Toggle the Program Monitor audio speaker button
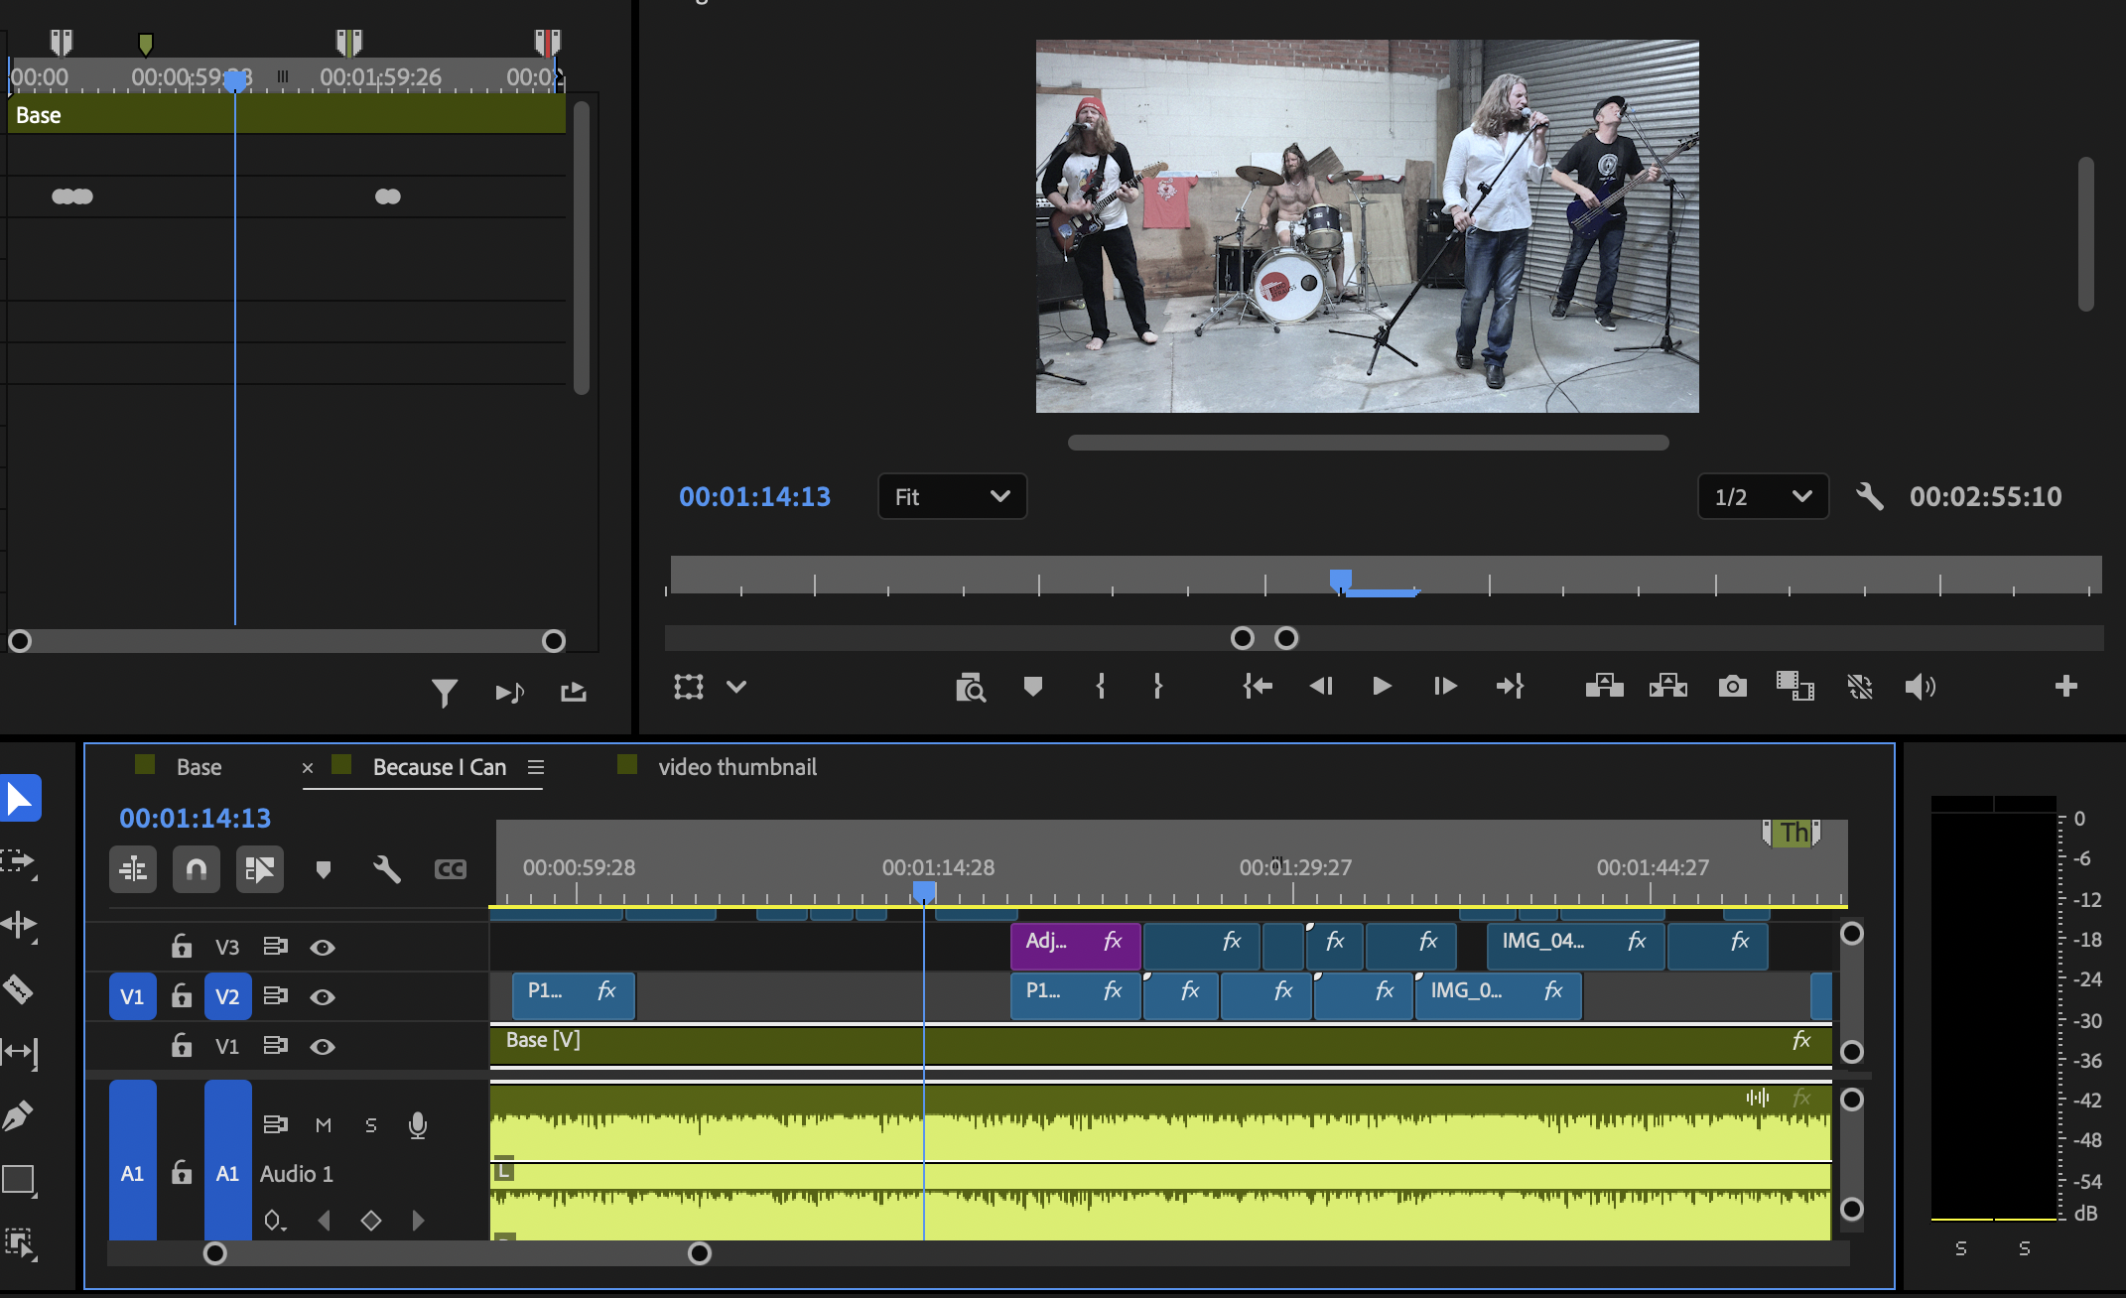This screenshot has height=1298, width=2126. 1921,686
